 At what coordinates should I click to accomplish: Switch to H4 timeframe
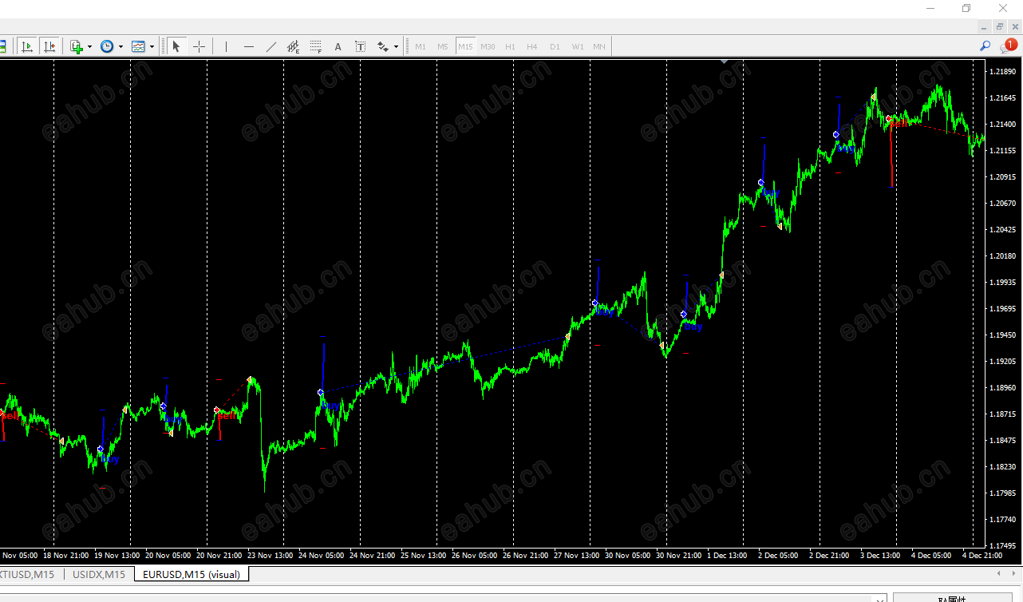pyautogui.click(x=532, y=46)
